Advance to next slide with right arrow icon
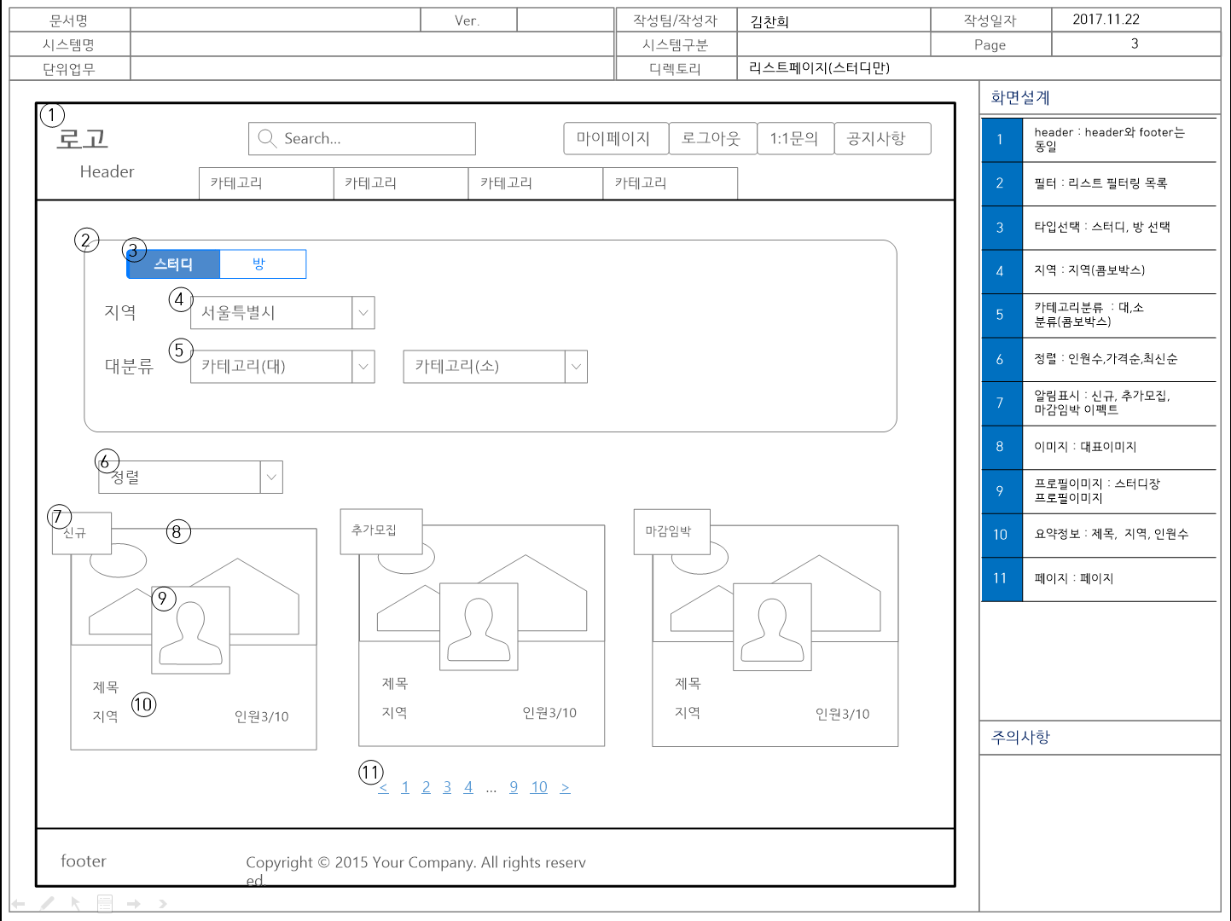The width and height of the screenshot is (1231, 921). [x=133, y=903]
